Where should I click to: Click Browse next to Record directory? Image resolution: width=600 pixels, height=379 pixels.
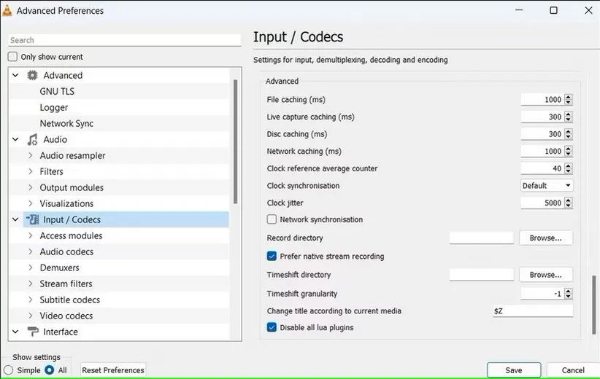click(x=545, y=238)
